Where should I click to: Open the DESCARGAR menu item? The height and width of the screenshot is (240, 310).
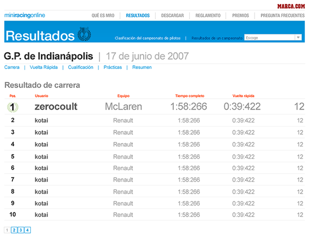(172, 15)
